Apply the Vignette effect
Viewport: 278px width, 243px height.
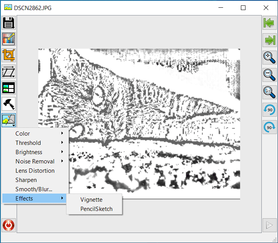(x=94, y=200)
